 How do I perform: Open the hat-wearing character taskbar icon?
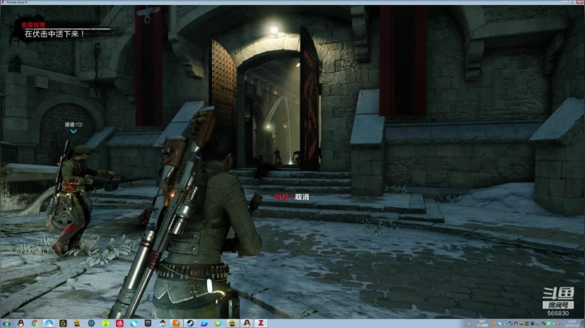pos(162,323)
